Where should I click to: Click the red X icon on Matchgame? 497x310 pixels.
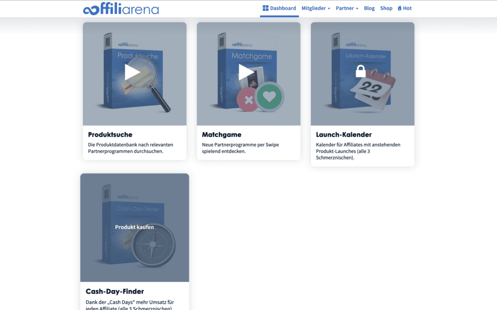pyautogui.click(x=248, y=100)
